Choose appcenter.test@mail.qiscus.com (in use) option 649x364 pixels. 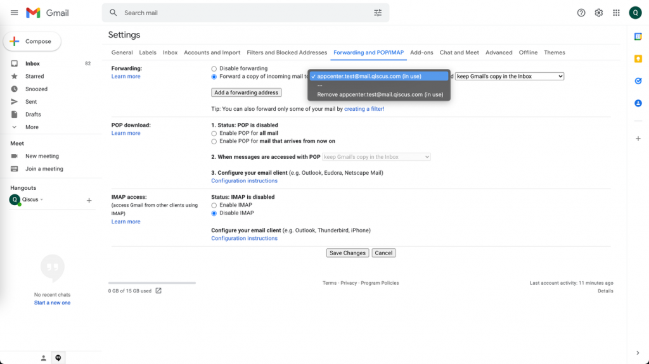pos(379,76)
